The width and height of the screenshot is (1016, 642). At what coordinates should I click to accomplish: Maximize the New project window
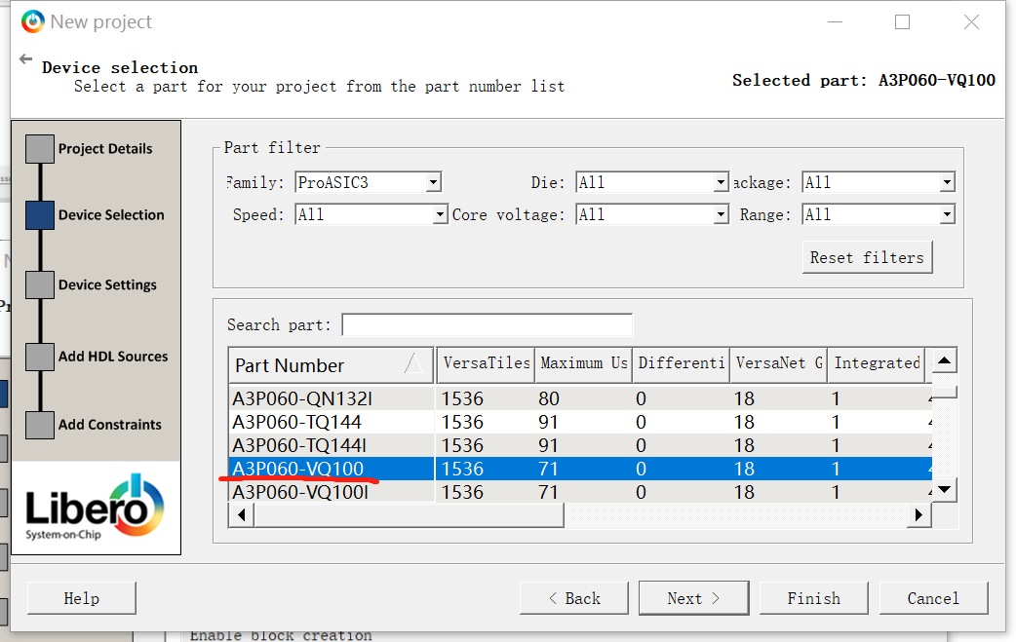903,22
